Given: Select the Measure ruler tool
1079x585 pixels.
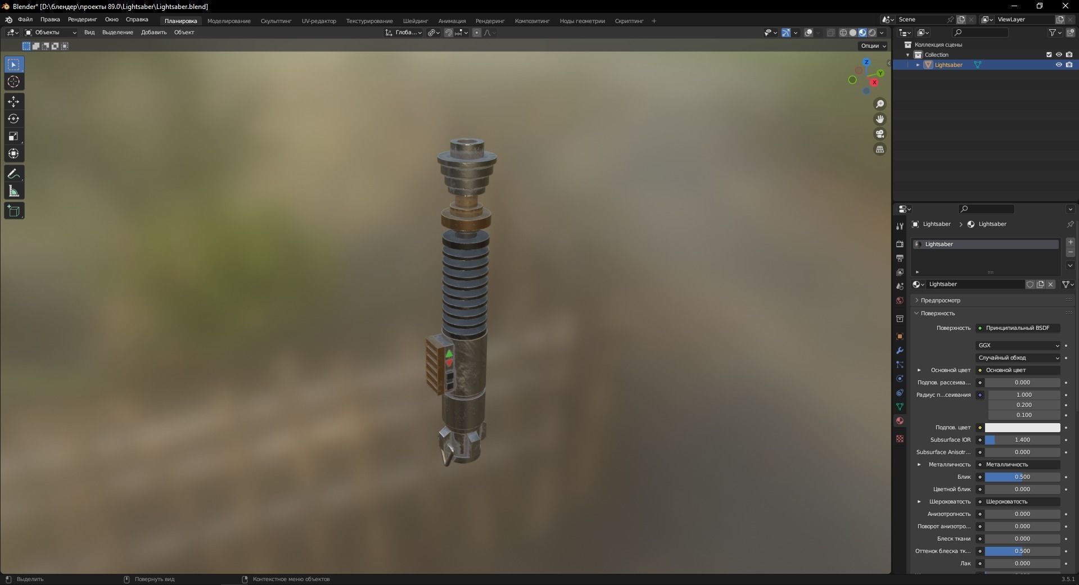Looking at the screenshot, I should tap(13, 191).
